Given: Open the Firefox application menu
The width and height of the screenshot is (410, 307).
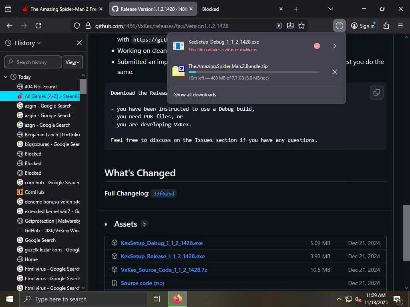Looking at the screenshot, I should click(400, 26).
